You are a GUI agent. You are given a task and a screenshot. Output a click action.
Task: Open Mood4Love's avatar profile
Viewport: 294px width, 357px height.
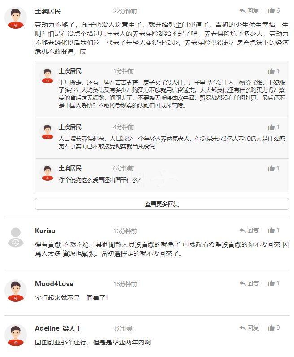16,291
